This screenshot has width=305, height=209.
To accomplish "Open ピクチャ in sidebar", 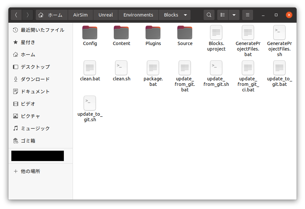I will [41, 116].
